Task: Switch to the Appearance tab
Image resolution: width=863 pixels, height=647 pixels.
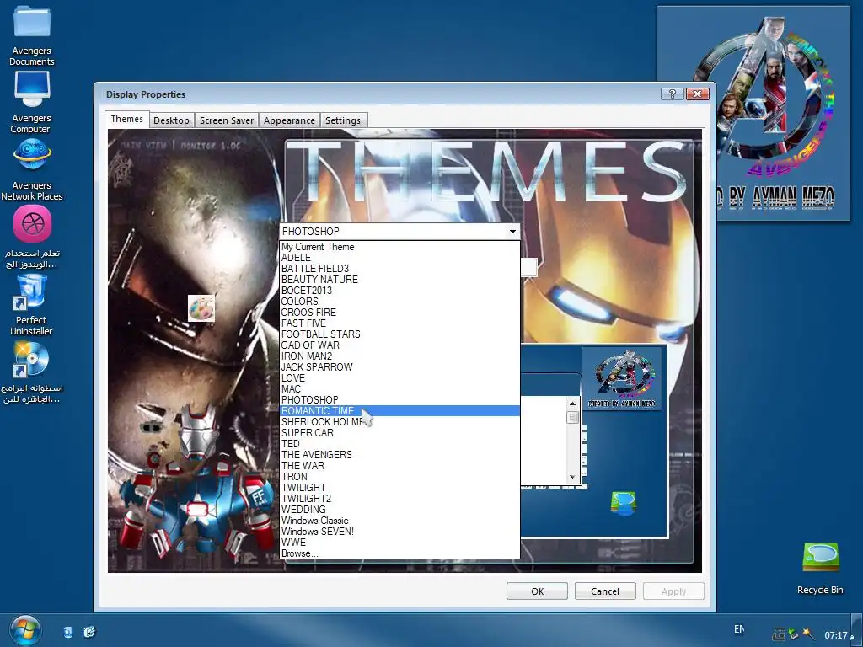Action: [x=290, y=120]
